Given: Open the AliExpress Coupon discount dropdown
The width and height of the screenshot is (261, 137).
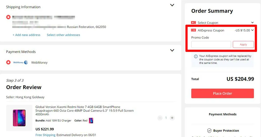Looking at the screenshot, I should click(252, 30).
